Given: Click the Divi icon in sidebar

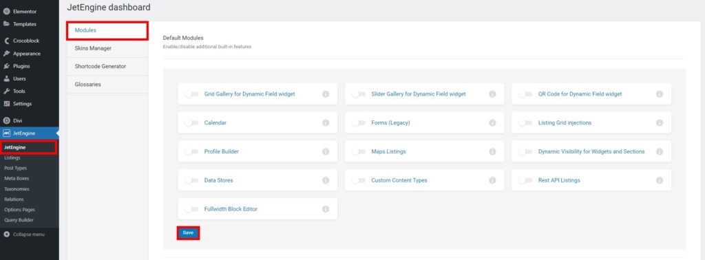Looking at the screenshot, I should coord(7,120).
